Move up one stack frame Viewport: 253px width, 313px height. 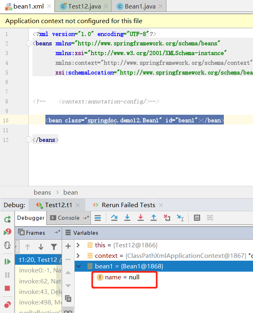tap(28, 247)
